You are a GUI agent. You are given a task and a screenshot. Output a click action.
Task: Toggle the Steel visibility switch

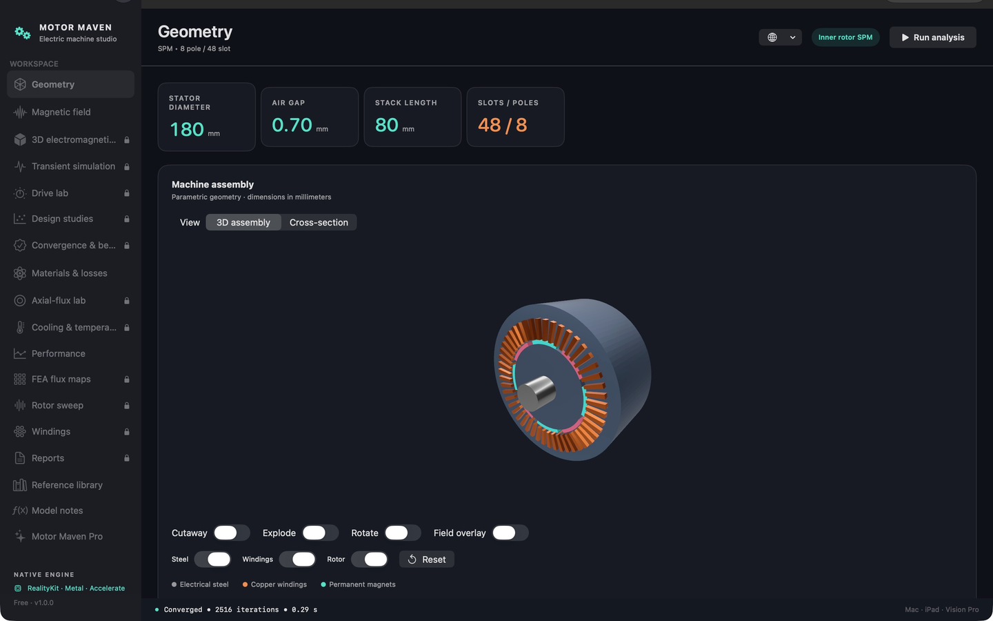212,559
